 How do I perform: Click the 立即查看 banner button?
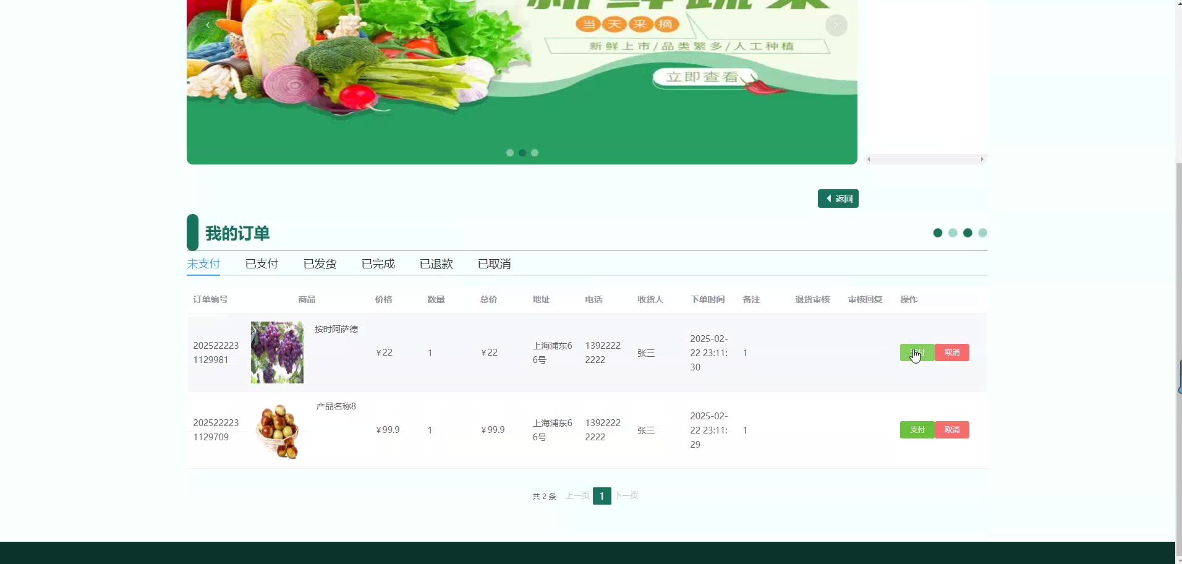pyautogui.click(x=704, y=77)
